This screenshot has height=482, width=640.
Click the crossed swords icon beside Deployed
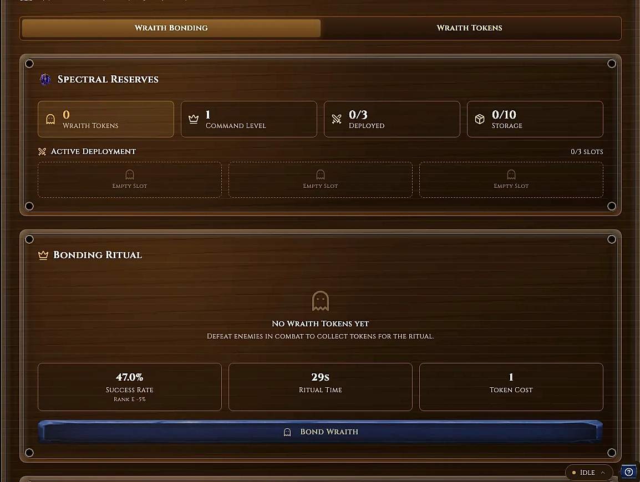(x=337, y=119)
